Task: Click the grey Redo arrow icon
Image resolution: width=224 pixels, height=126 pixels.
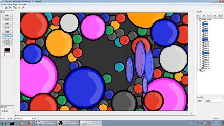Action: (x=23, y=8)
